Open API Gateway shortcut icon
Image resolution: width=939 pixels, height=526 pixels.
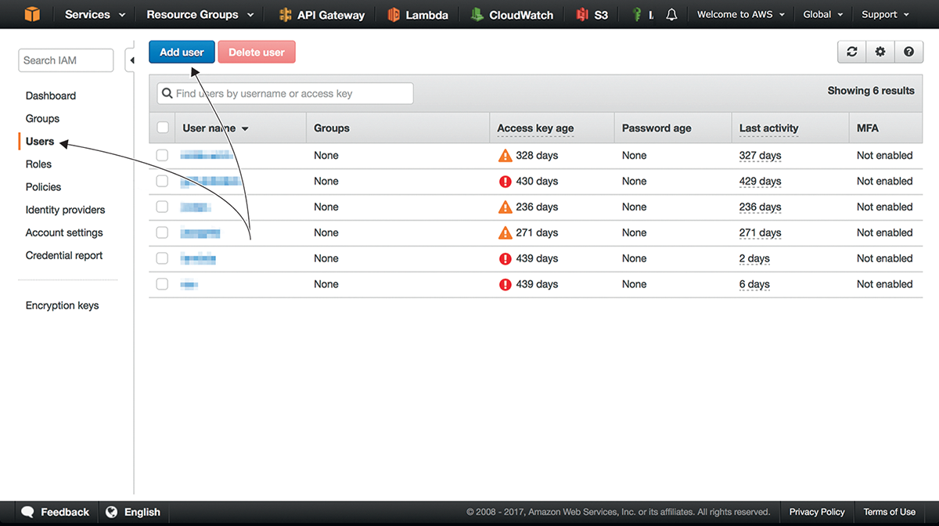click(x=286, y=15)
